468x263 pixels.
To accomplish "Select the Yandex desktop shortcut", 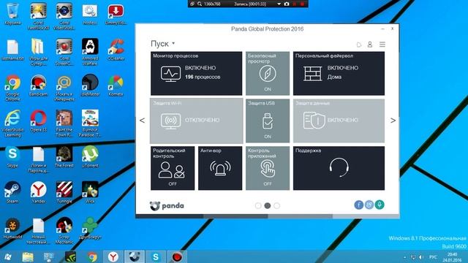I will coord(39,192).
